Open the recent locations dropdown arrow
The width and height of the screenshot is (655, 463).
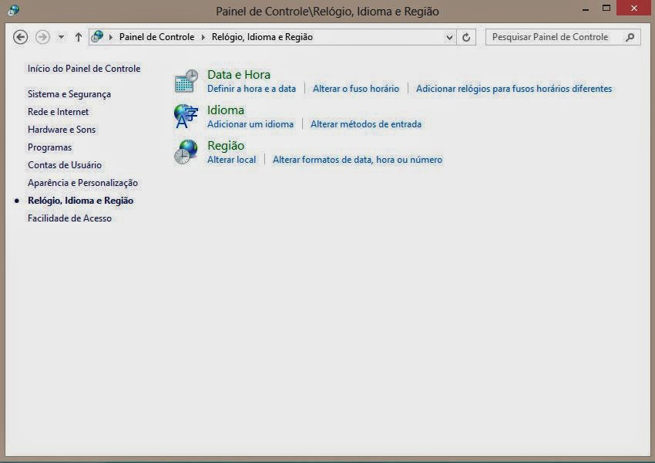click(61, 37)
